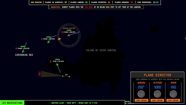Click the HEADING column label

[x=141, y=83]
